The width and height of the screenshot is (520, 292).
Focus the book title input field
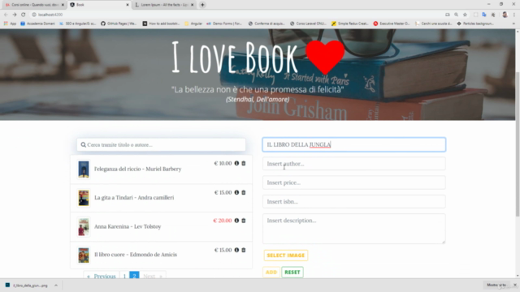[354, 144]
